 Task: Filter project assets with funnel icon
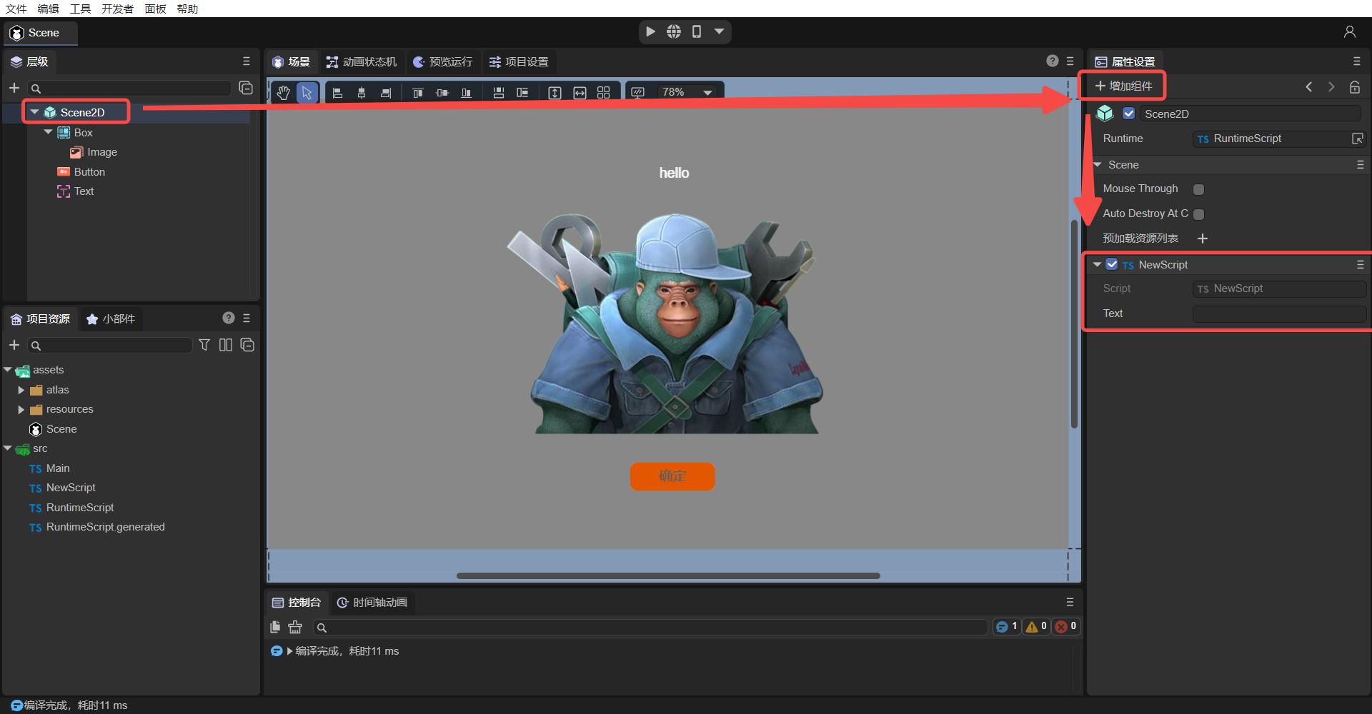pyautogui.click(x=204, y=345)
